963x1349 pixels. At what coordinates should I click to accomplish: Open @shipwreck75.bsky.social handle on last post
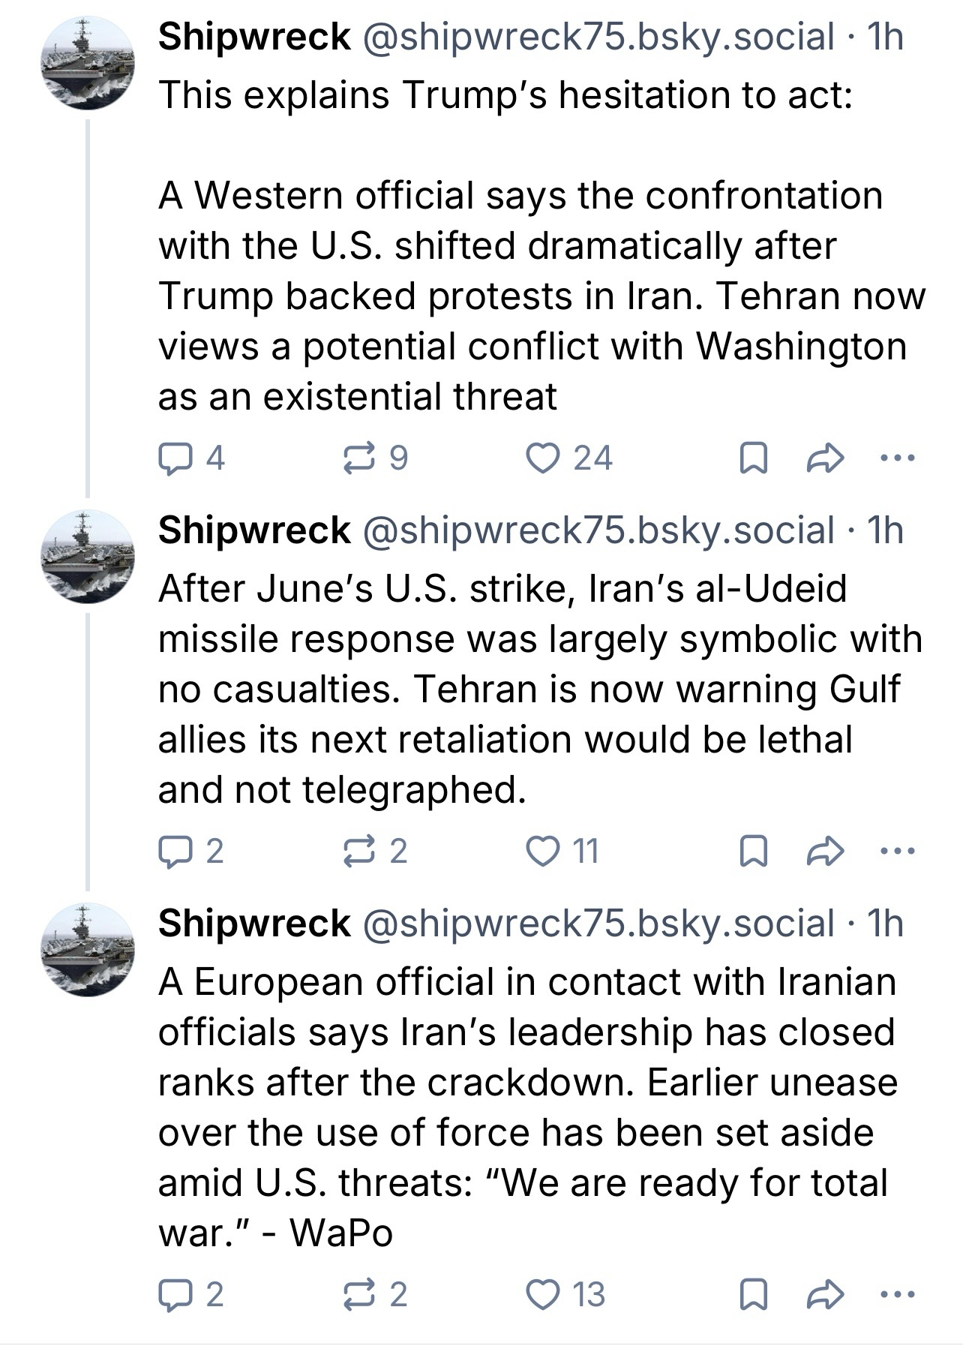point(598,924)
